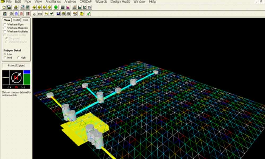
Task: Click the blue floppy disk icon in second toolbar
Action: [x=58, y=14]
